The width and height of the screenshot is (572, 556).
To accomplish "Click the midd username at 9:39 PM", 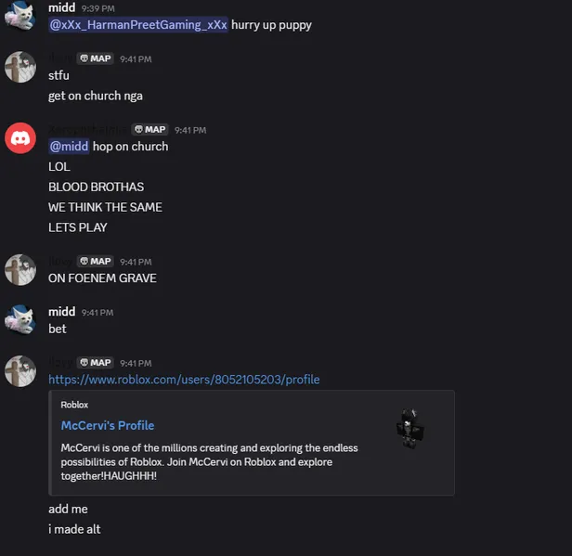I will pos(61,7).
